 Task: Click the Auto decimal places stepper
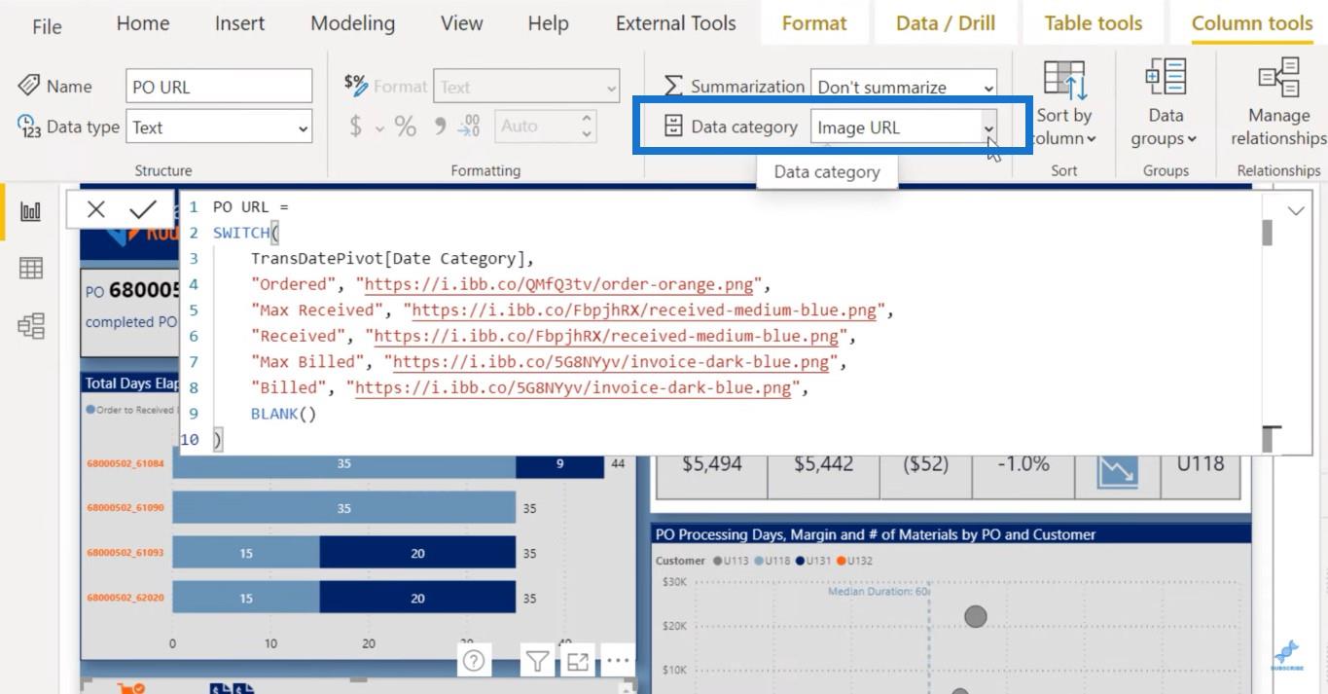click(545, 127)
